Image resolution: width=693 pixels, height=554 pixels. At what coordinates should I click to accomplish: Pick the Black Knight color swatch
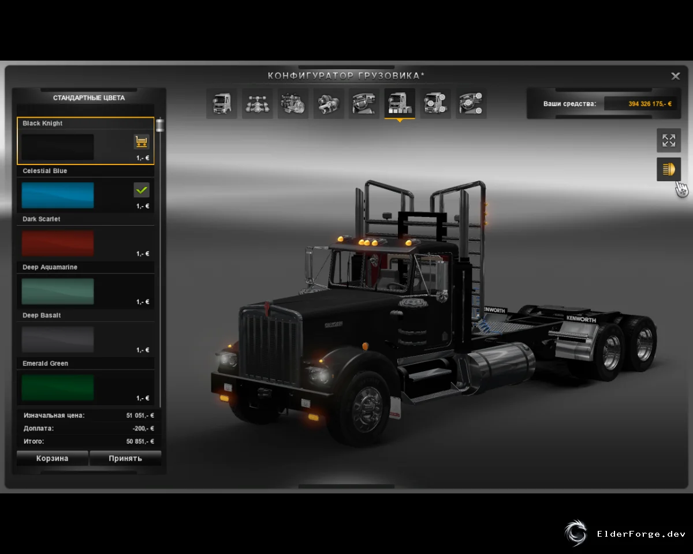58,147
